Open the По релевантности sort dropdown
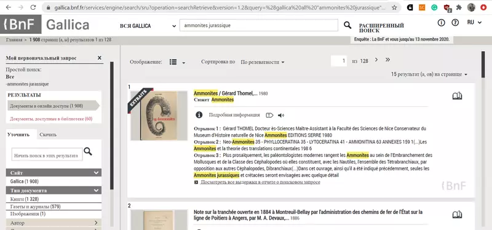492x230 pixels. pos(263,62)
